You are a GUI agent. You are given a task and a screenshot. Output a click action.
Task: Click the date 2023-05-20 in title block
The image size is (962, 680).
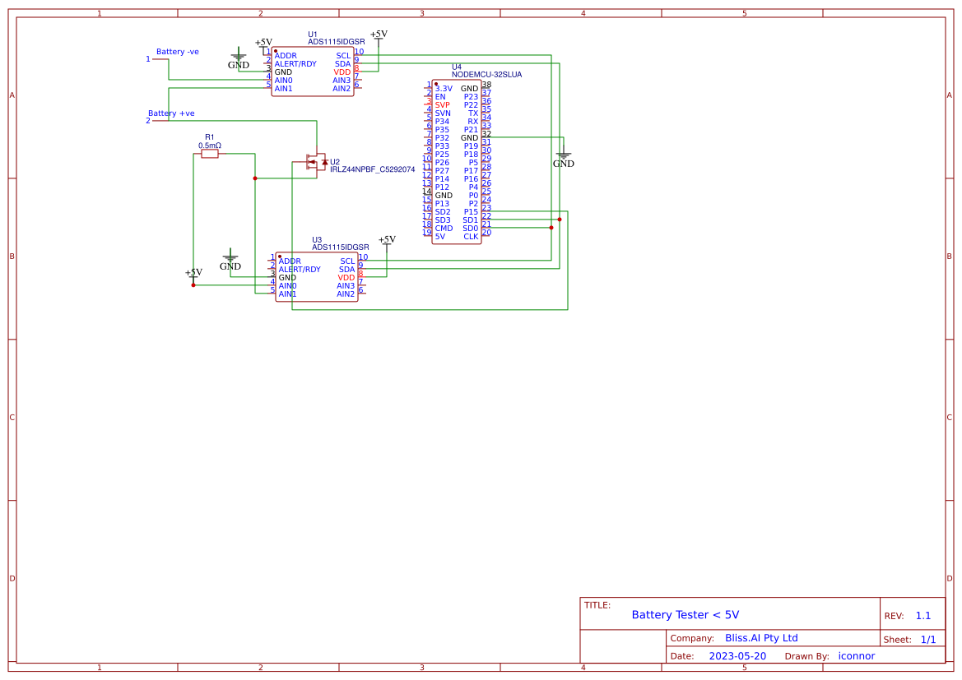click(x=739, y=655)
